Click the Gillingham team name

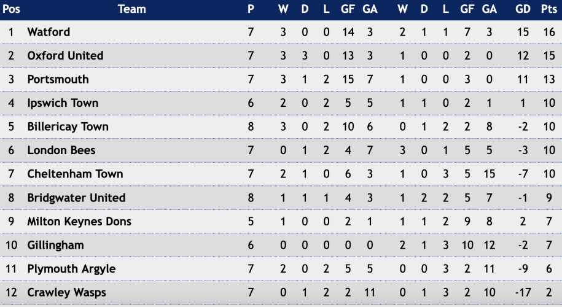[55, 245]
